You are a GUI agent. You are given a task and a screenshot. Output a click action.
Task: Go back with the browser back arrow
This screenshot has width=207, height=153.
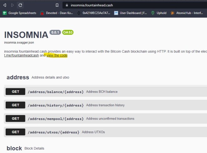[x=5, y=5]
